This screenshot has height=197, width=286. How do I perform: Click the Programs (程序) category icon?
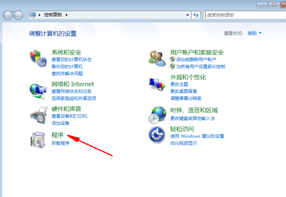38,139
